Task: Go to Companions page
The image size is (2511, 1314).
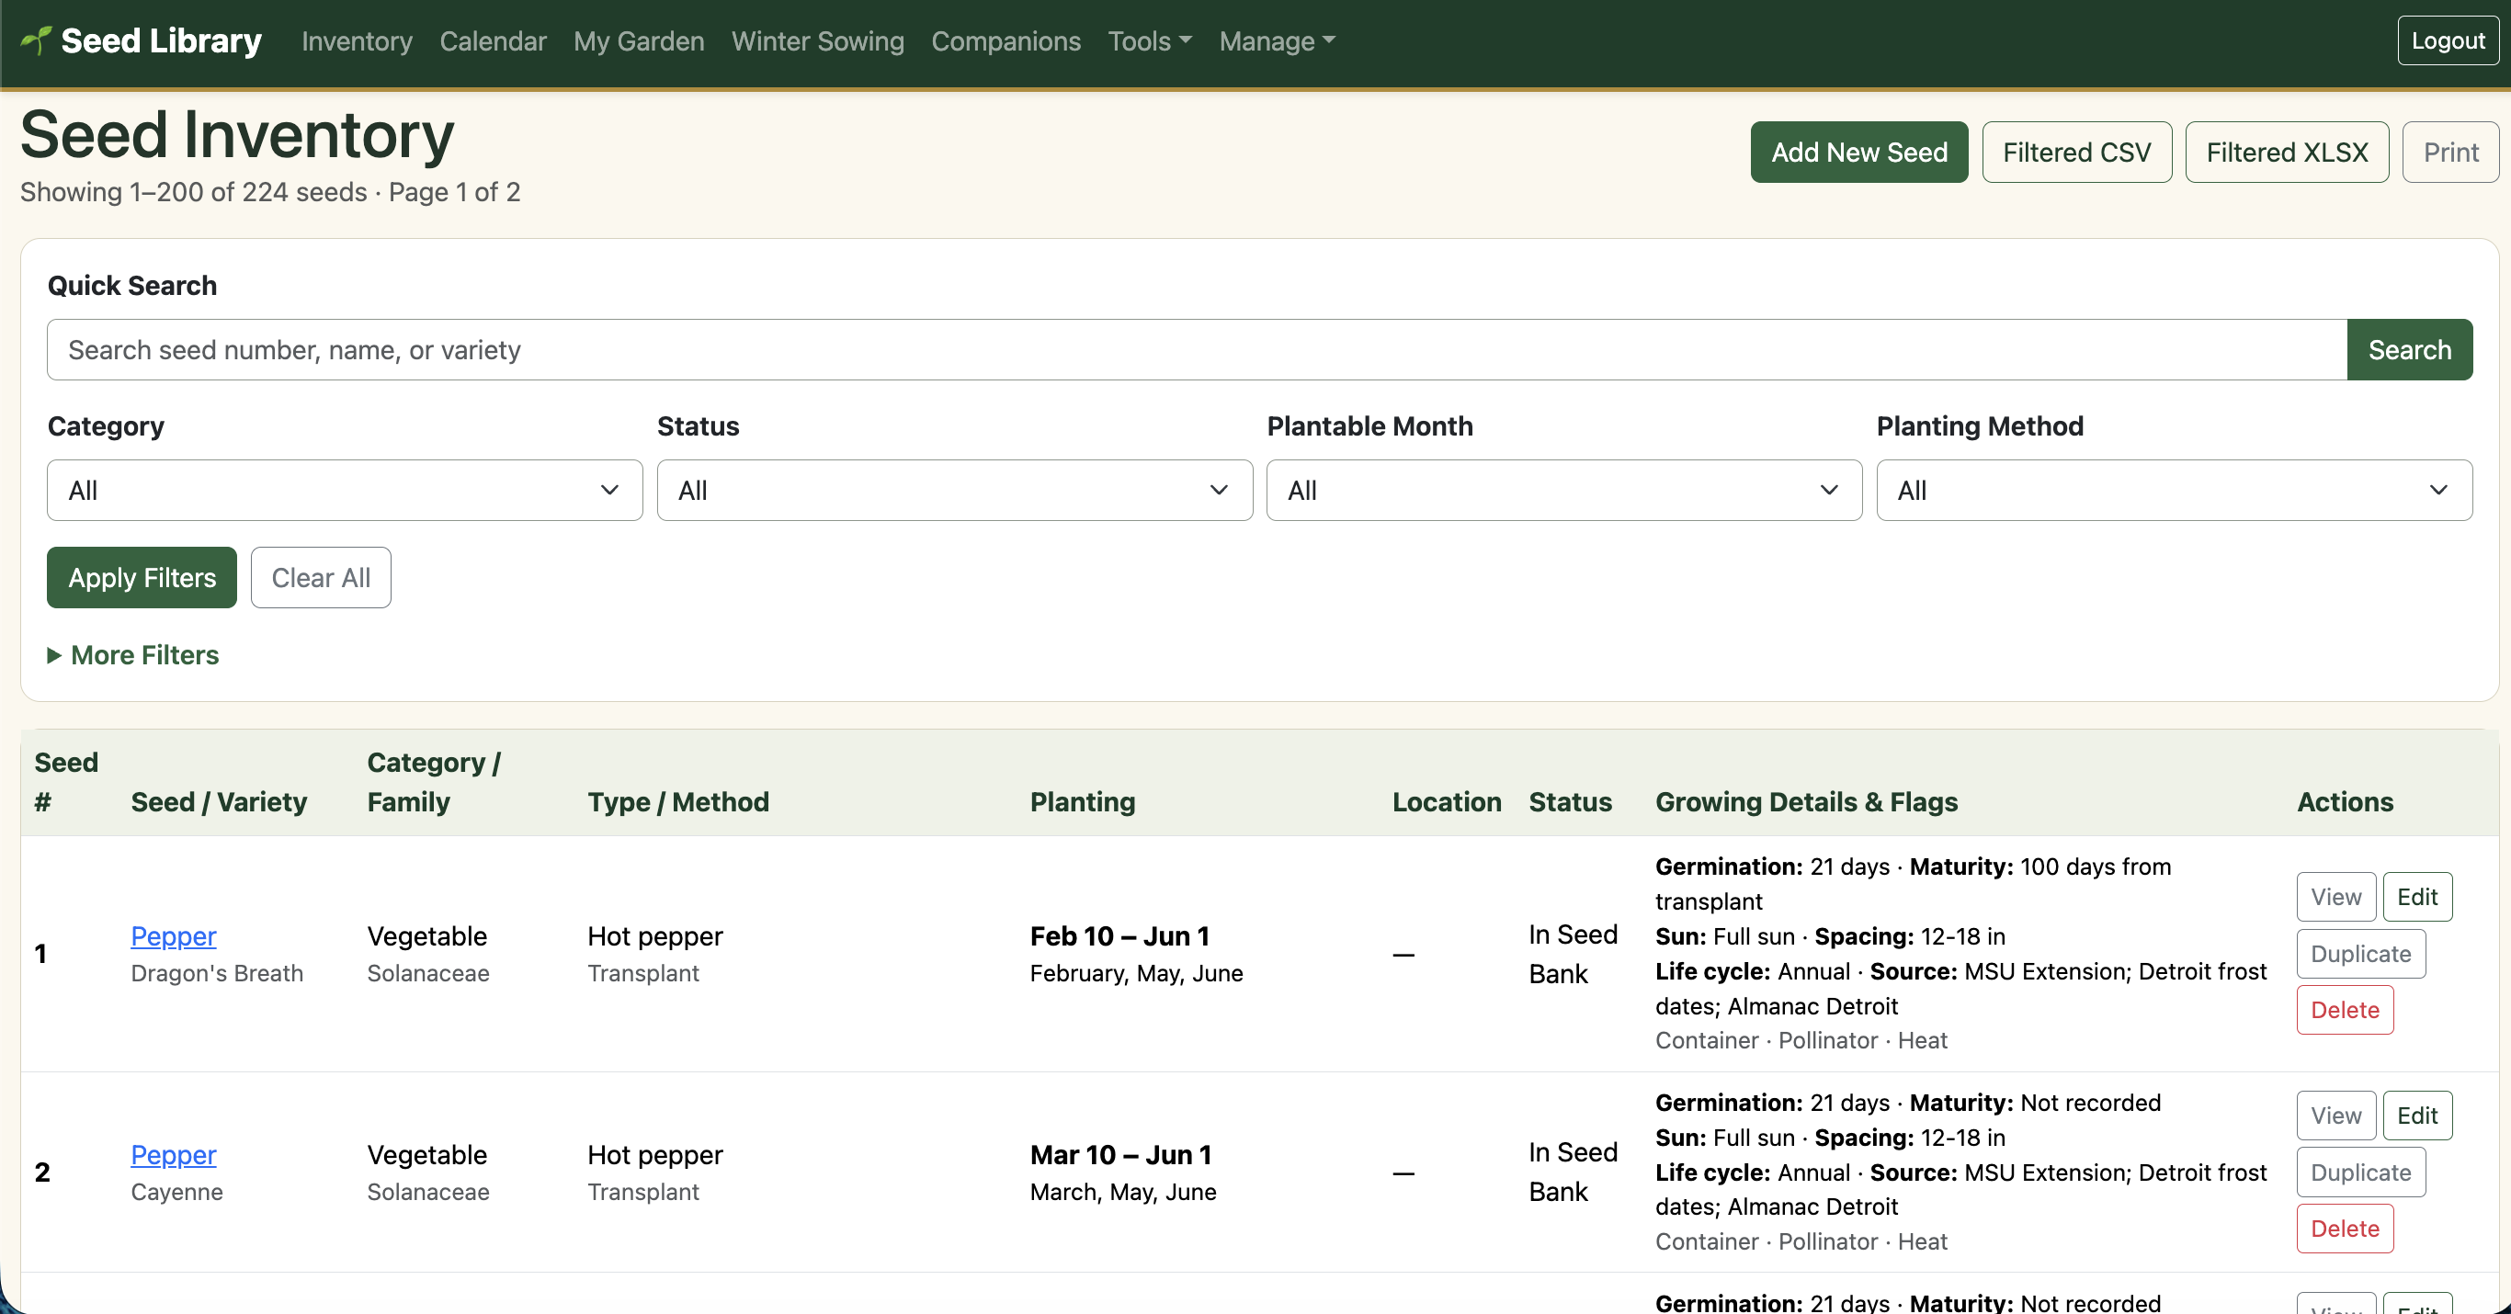Action: 1006,41
